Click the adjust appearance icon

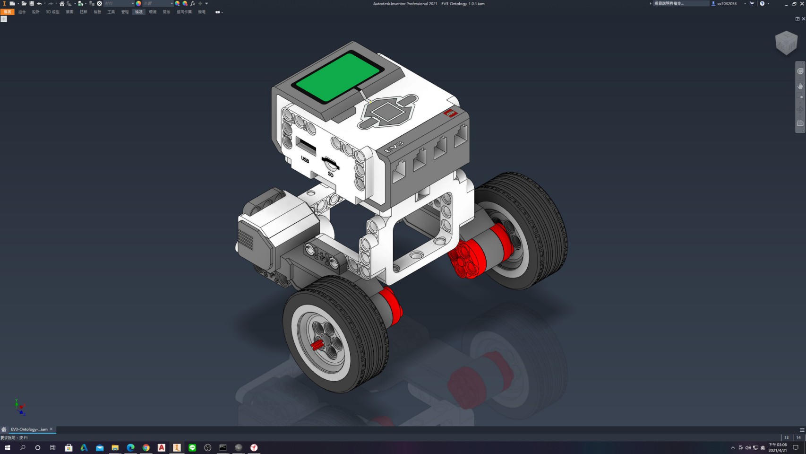(x=177, y=3)
